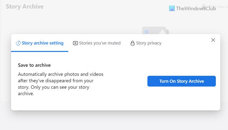Select the Story privacy tab
This screenshot has height=130, width=228.
[149, 43]
